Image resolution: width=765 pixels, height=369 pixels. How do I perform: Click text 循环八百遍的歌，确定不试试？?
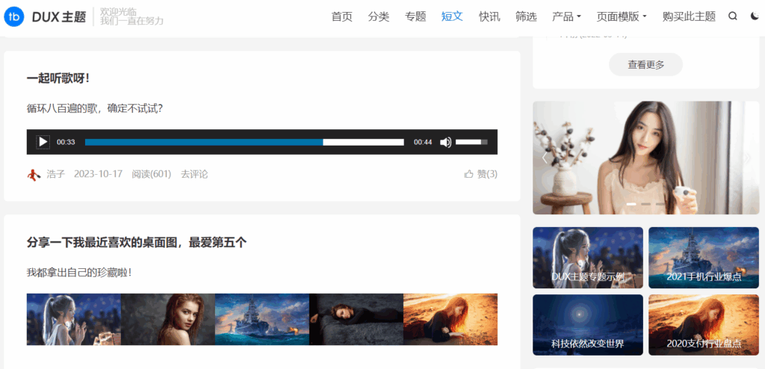pyautogui.click(x=95, y=108)
